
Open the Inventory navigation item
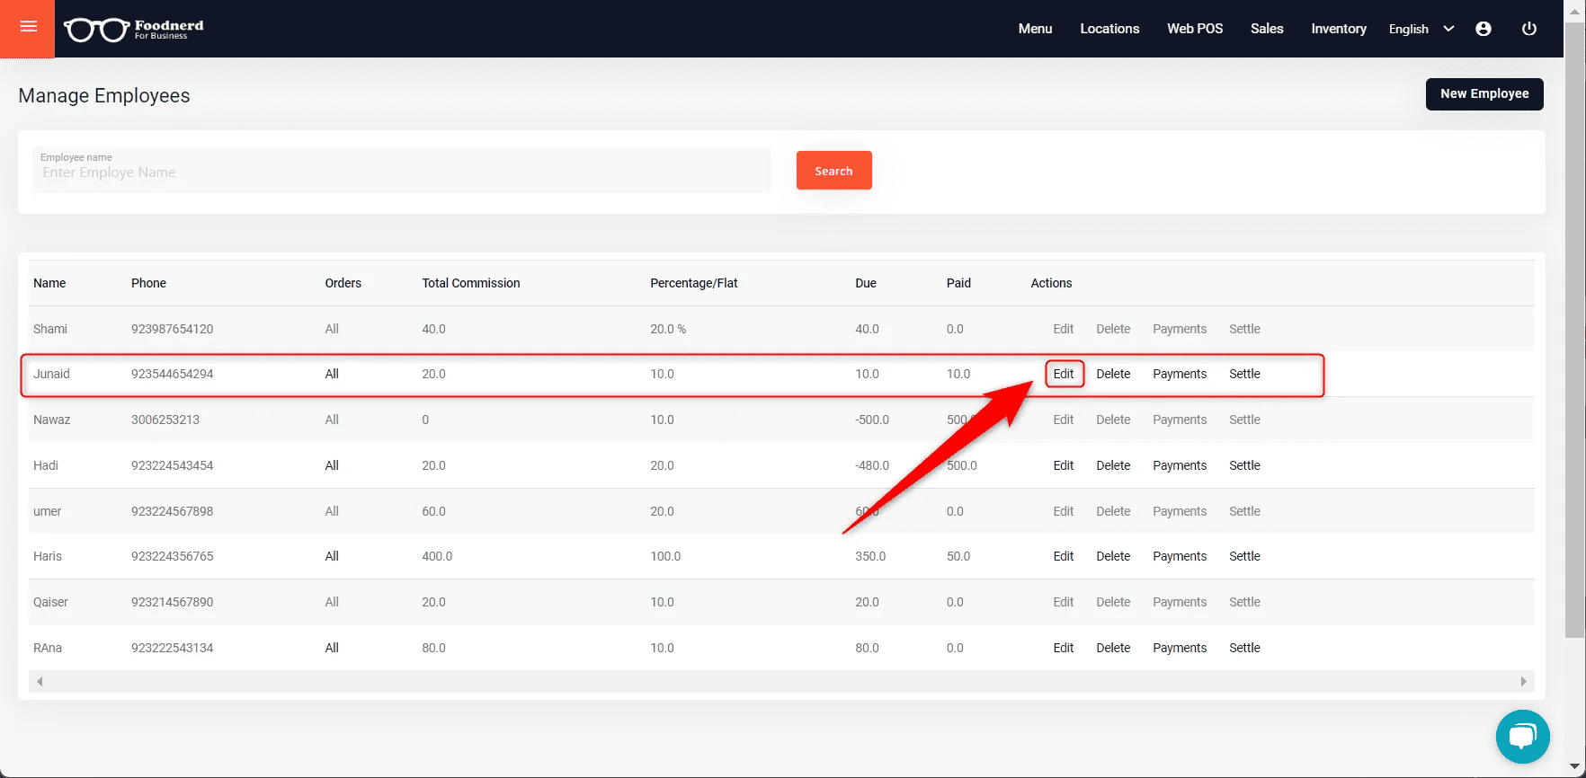coord(1339,29)
